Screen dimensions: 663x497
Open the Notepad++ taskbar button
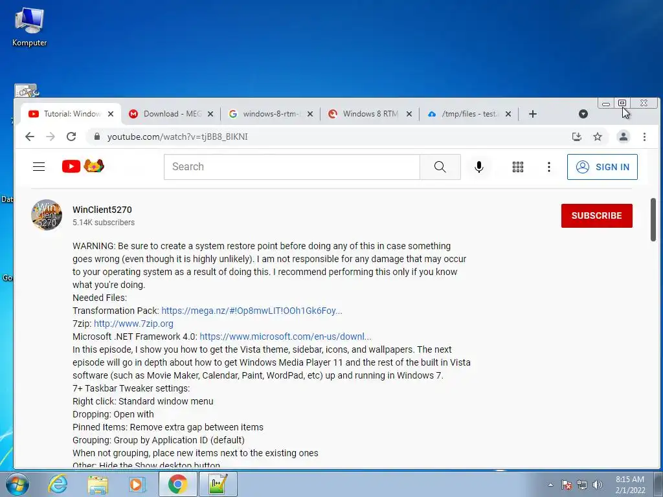coord(218,484)
